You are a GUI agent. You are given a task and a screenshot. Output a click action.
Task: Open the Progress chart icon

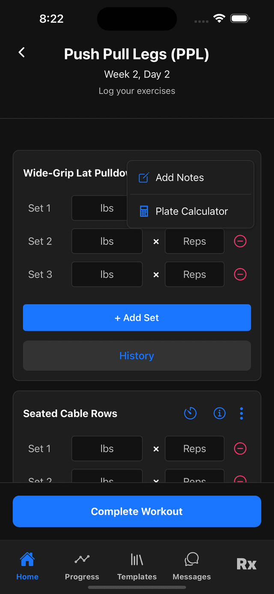tap(82, 559)
